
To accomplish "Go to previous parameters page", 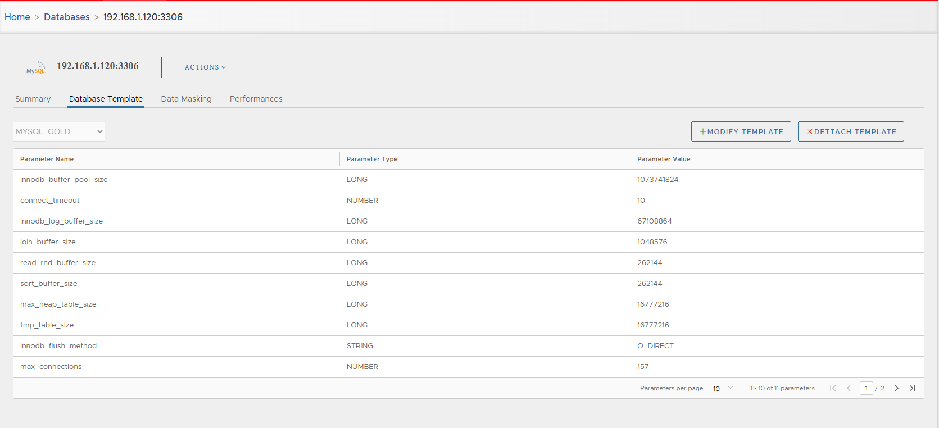I will click(x=849, y=388).
